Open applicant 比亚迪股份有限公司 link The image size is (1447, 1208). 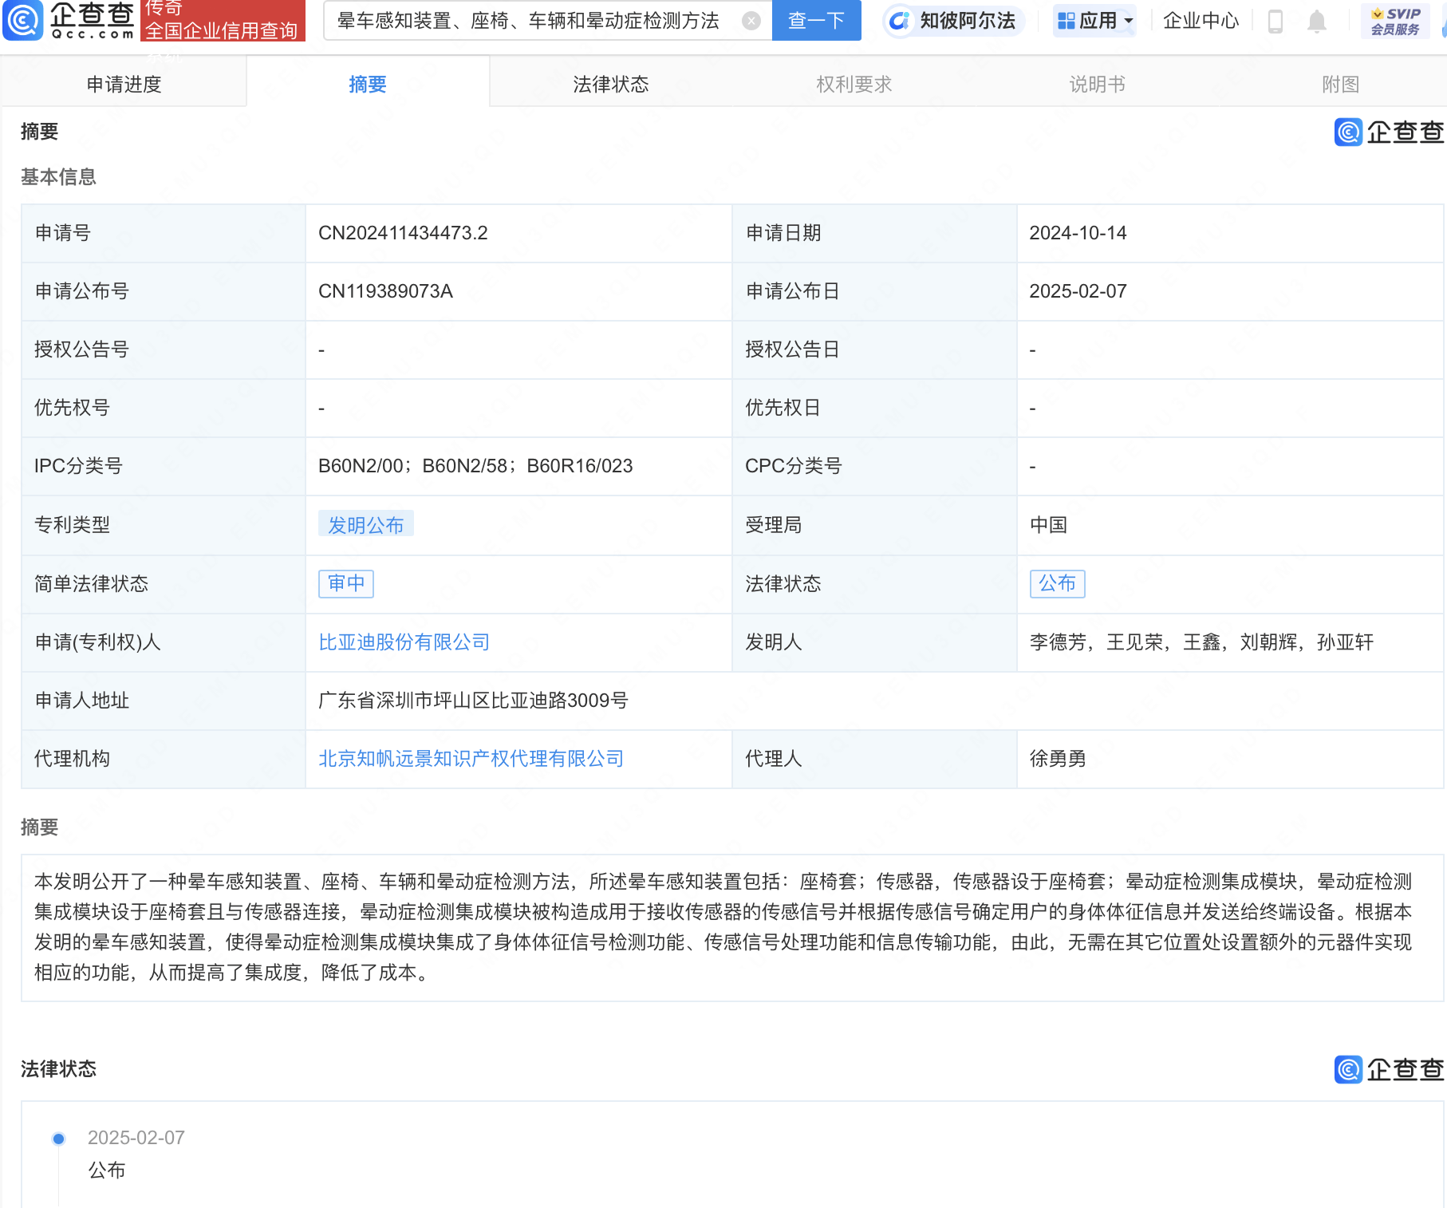[x=404, y=642]
